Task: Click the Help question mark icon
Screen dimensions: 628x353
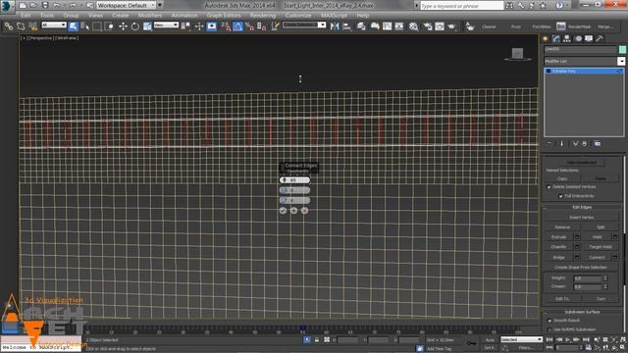Action: click(559, 5)
